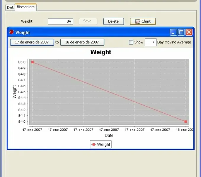Click the Weight value input field
201x177 pixels.
point(60,21)
